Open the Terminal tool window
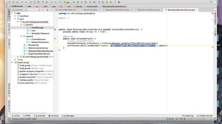The height and width of the screenshot is (124, 222). tap(53, 116)
